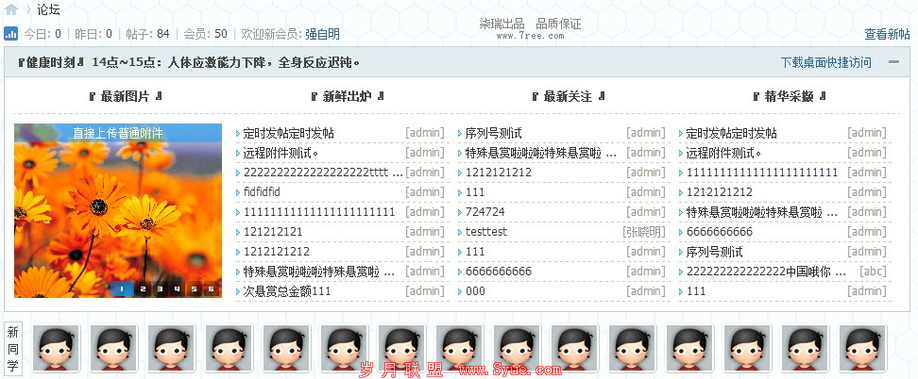Open 查看新帖 to view new posts
Image resolution: width=918 pixels, height=379 pixels.
coord(887,35)
